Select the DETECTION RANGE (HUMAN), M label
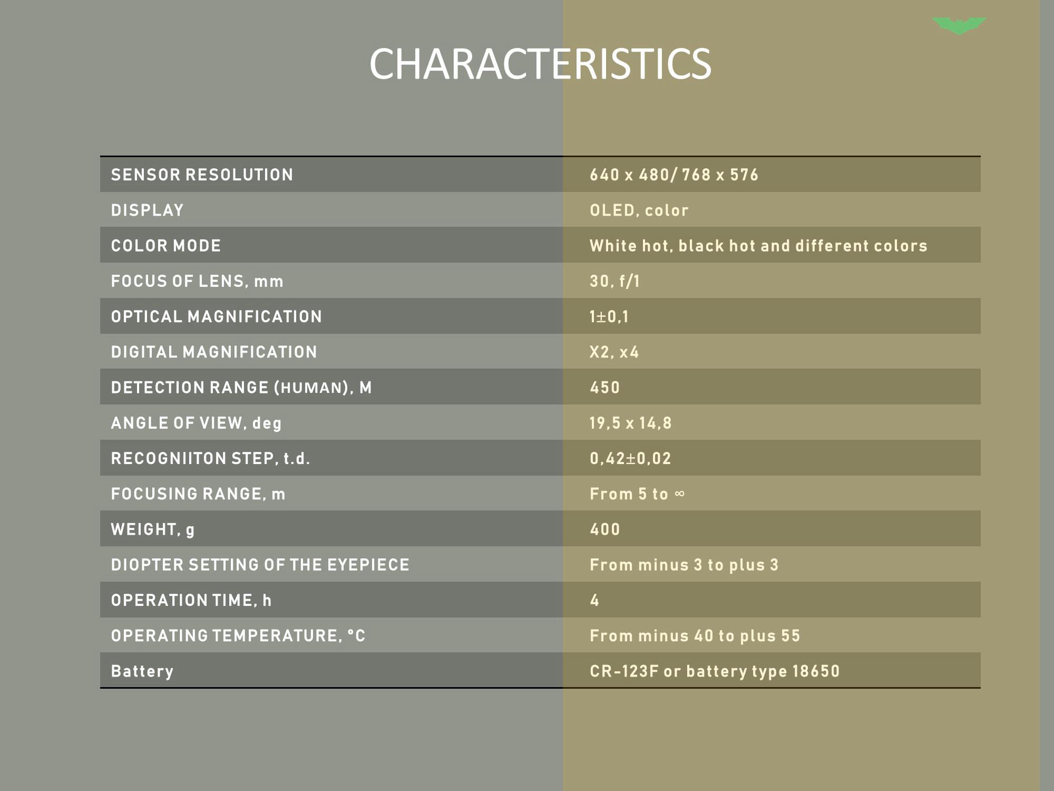 [x=241, y=388]
